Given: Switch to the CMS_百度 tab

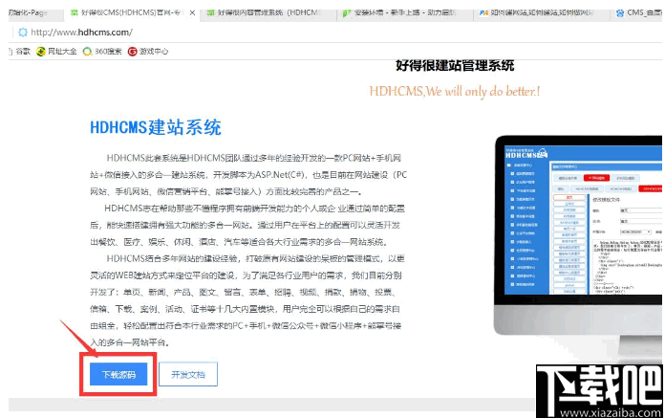Looking at the screenshot, I should pos(638,12).
